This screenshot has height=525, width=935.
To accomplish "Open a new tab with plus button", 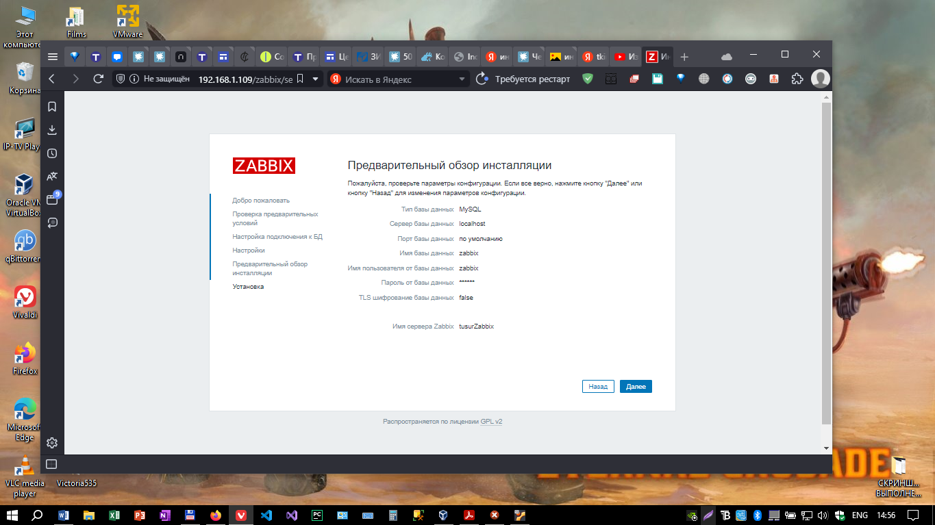I will 684,56.
